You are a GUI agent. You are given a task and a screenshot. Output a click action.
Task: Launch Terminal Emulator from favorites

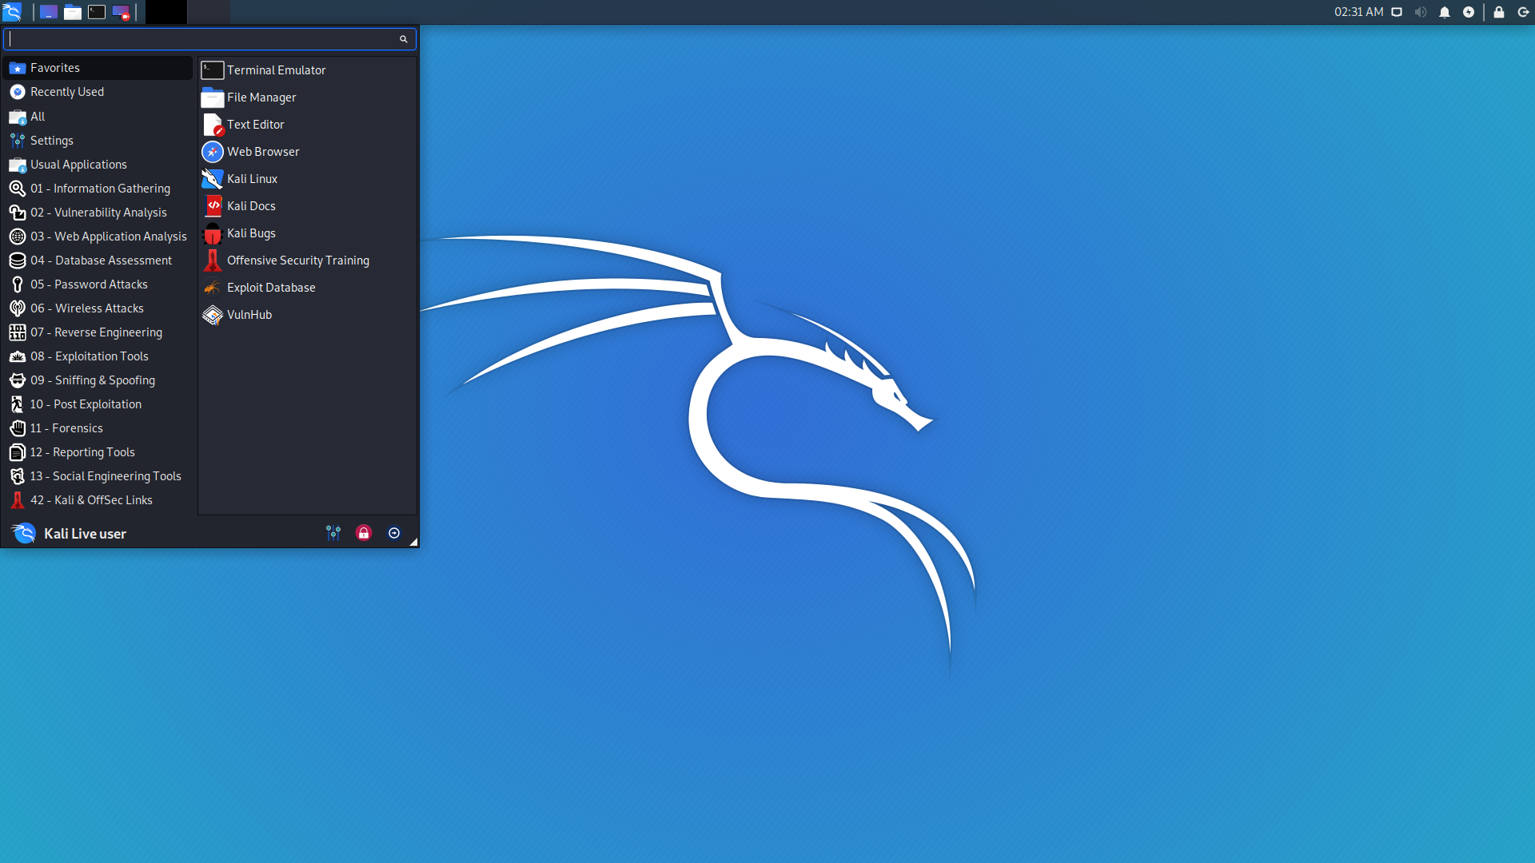click(307, 70)
